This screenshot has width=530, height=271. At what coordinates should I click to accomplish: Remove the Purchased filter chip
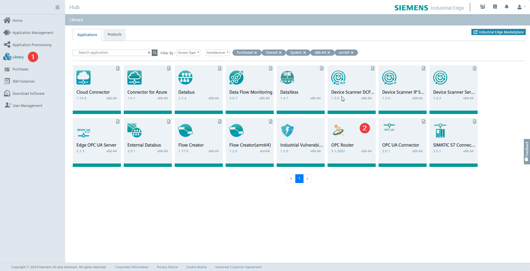256,53
